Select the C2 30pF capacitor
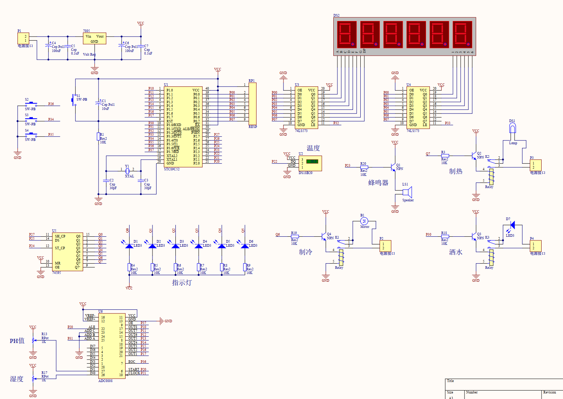Screen dimensions: 563x399 tap(106, 181)
